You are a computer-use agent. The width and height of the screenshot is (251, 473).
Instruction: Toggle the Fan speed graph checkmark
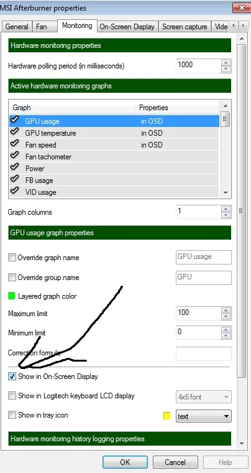pos(14,144)
